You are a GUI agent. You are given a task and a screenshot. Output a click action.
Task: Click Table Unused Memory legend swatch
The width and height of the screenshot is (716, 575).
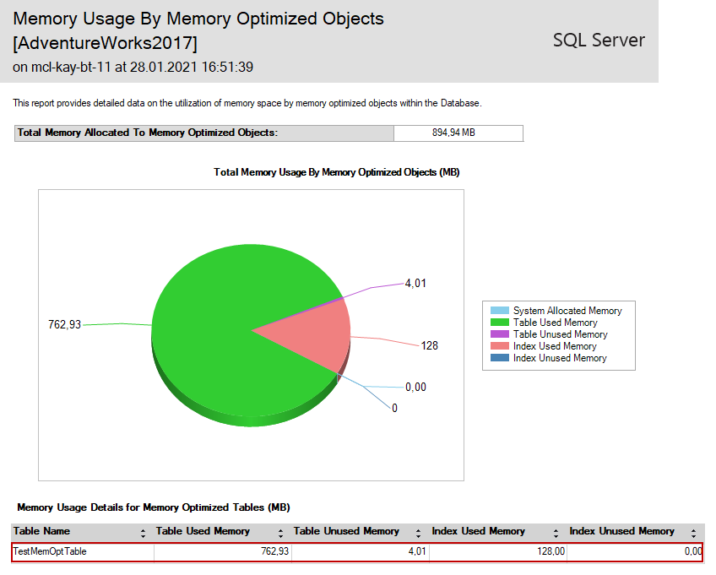point(500,334)
